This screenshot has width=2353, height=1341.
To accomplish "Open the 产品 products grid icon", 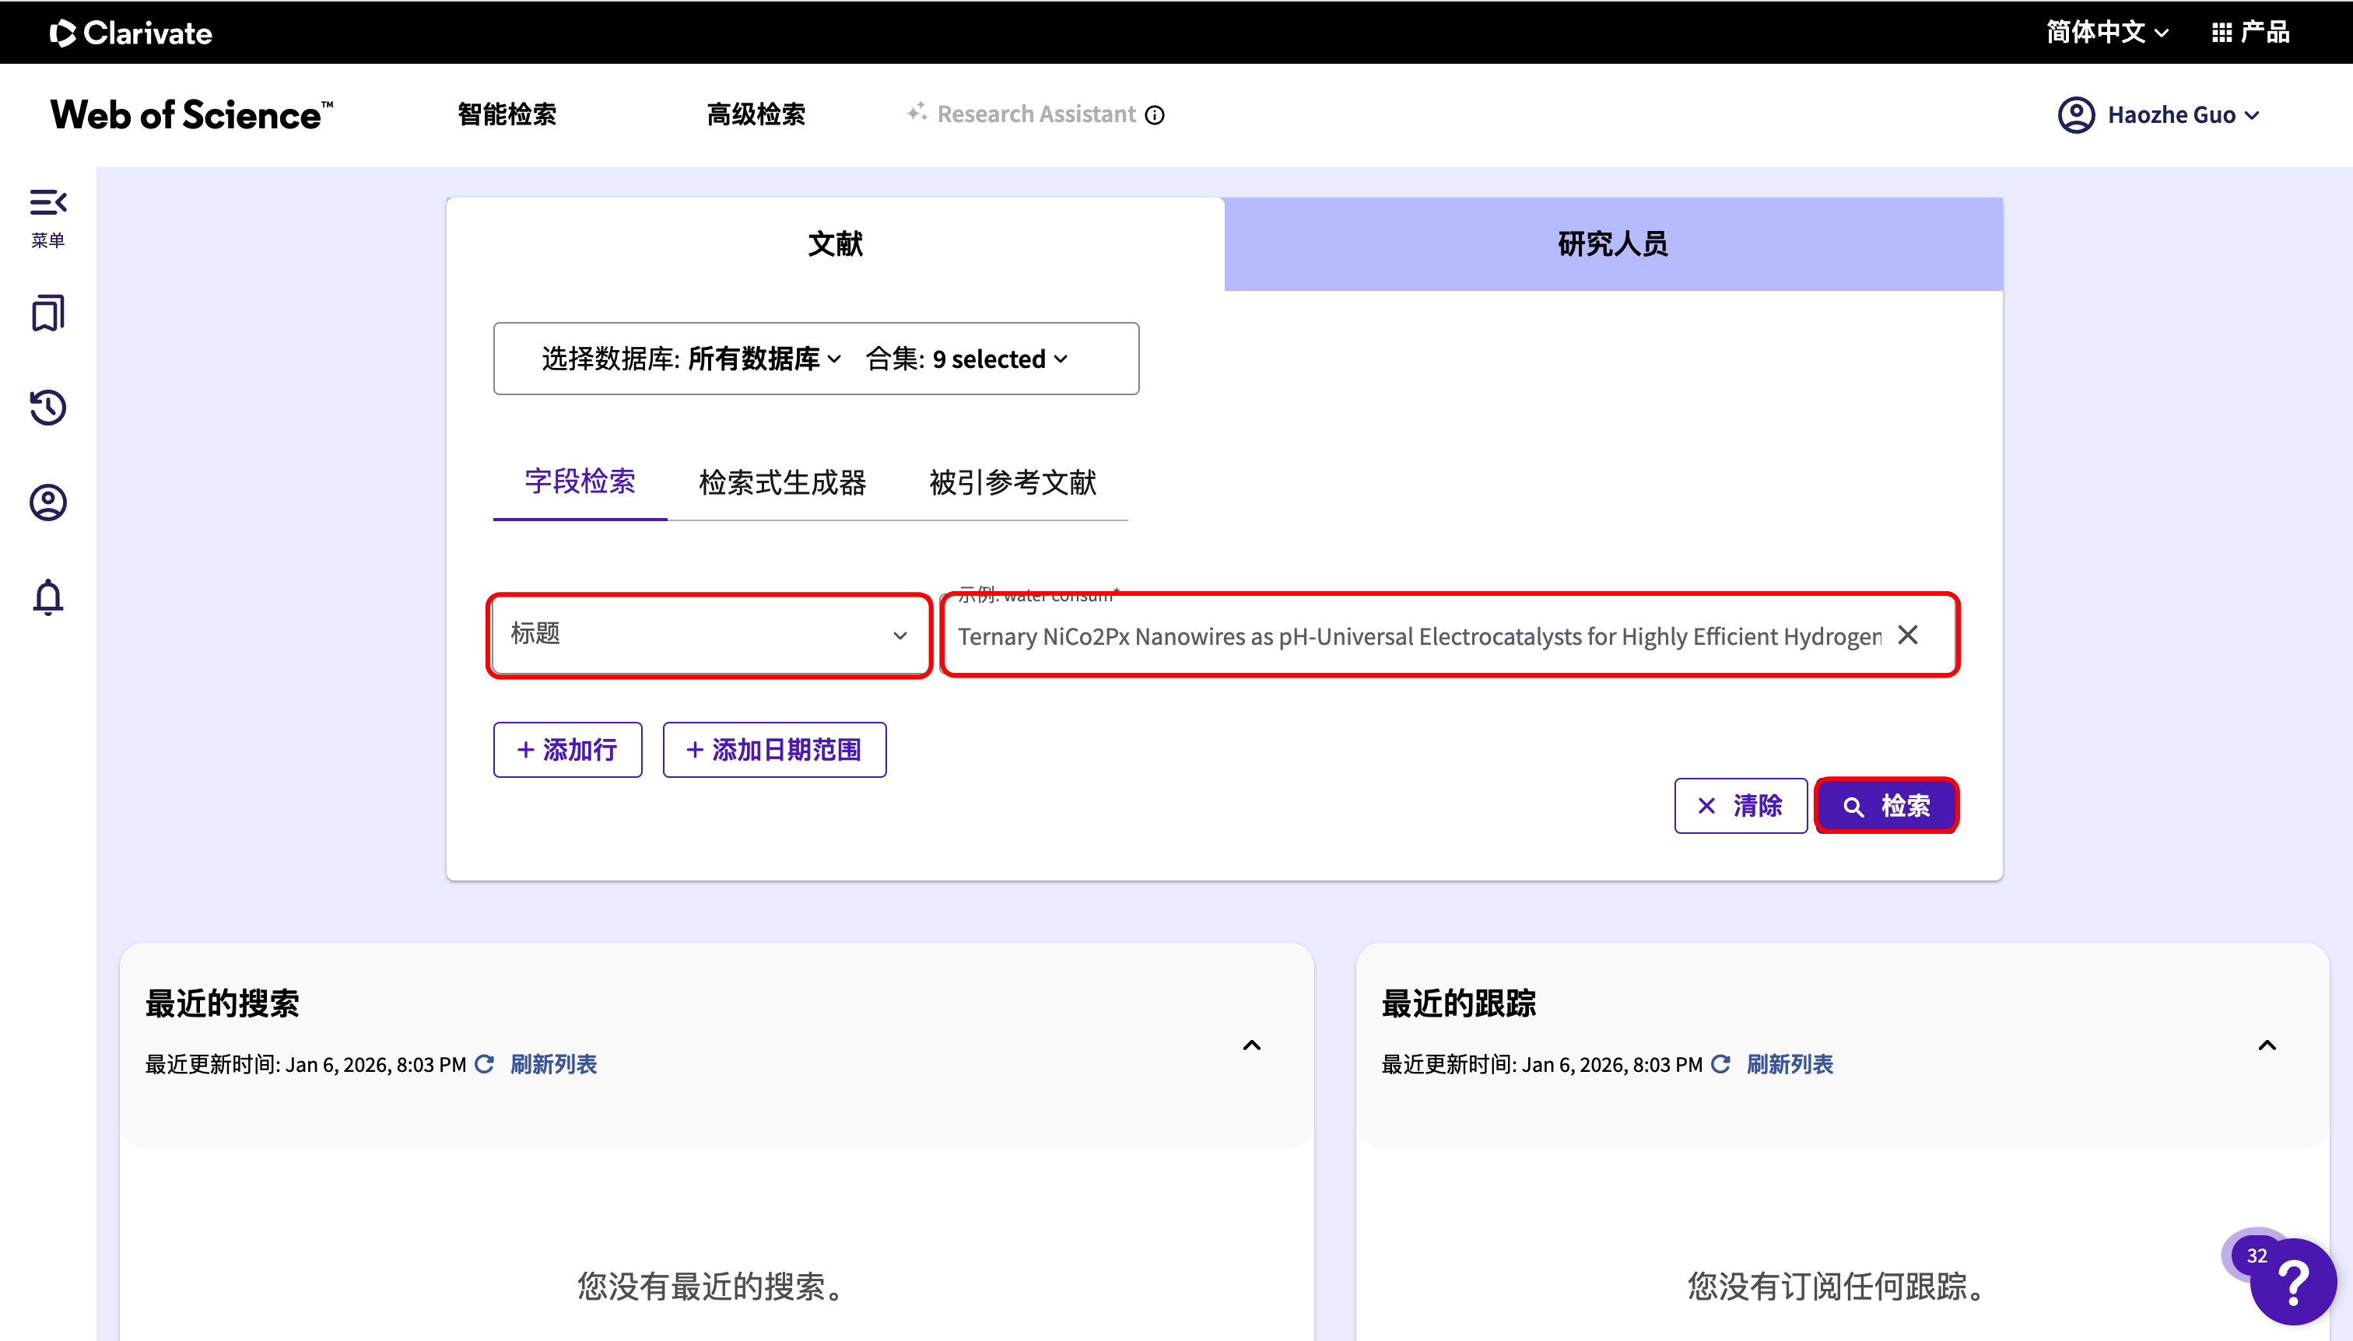I will tap(2221, 32).
